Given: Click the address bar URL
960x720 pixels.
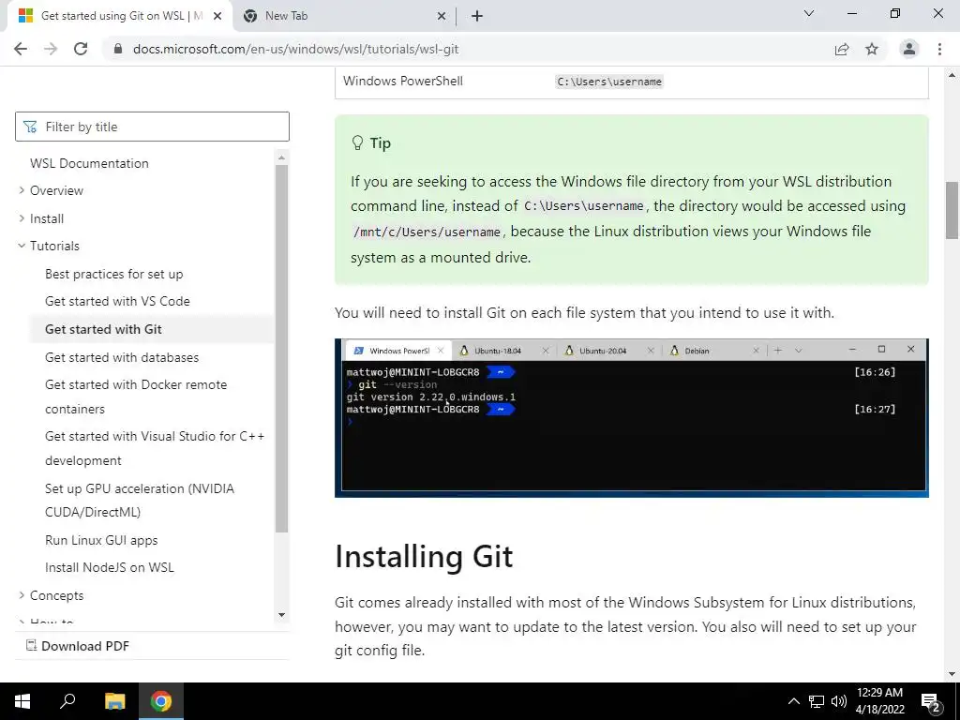Looking at the screenshot, I should tap(295, 49).
